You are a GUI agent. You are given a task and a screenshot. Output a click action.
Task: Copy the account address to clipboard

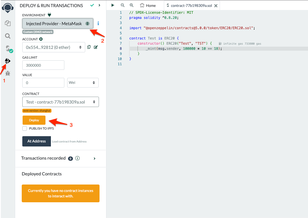pos(89,47)
